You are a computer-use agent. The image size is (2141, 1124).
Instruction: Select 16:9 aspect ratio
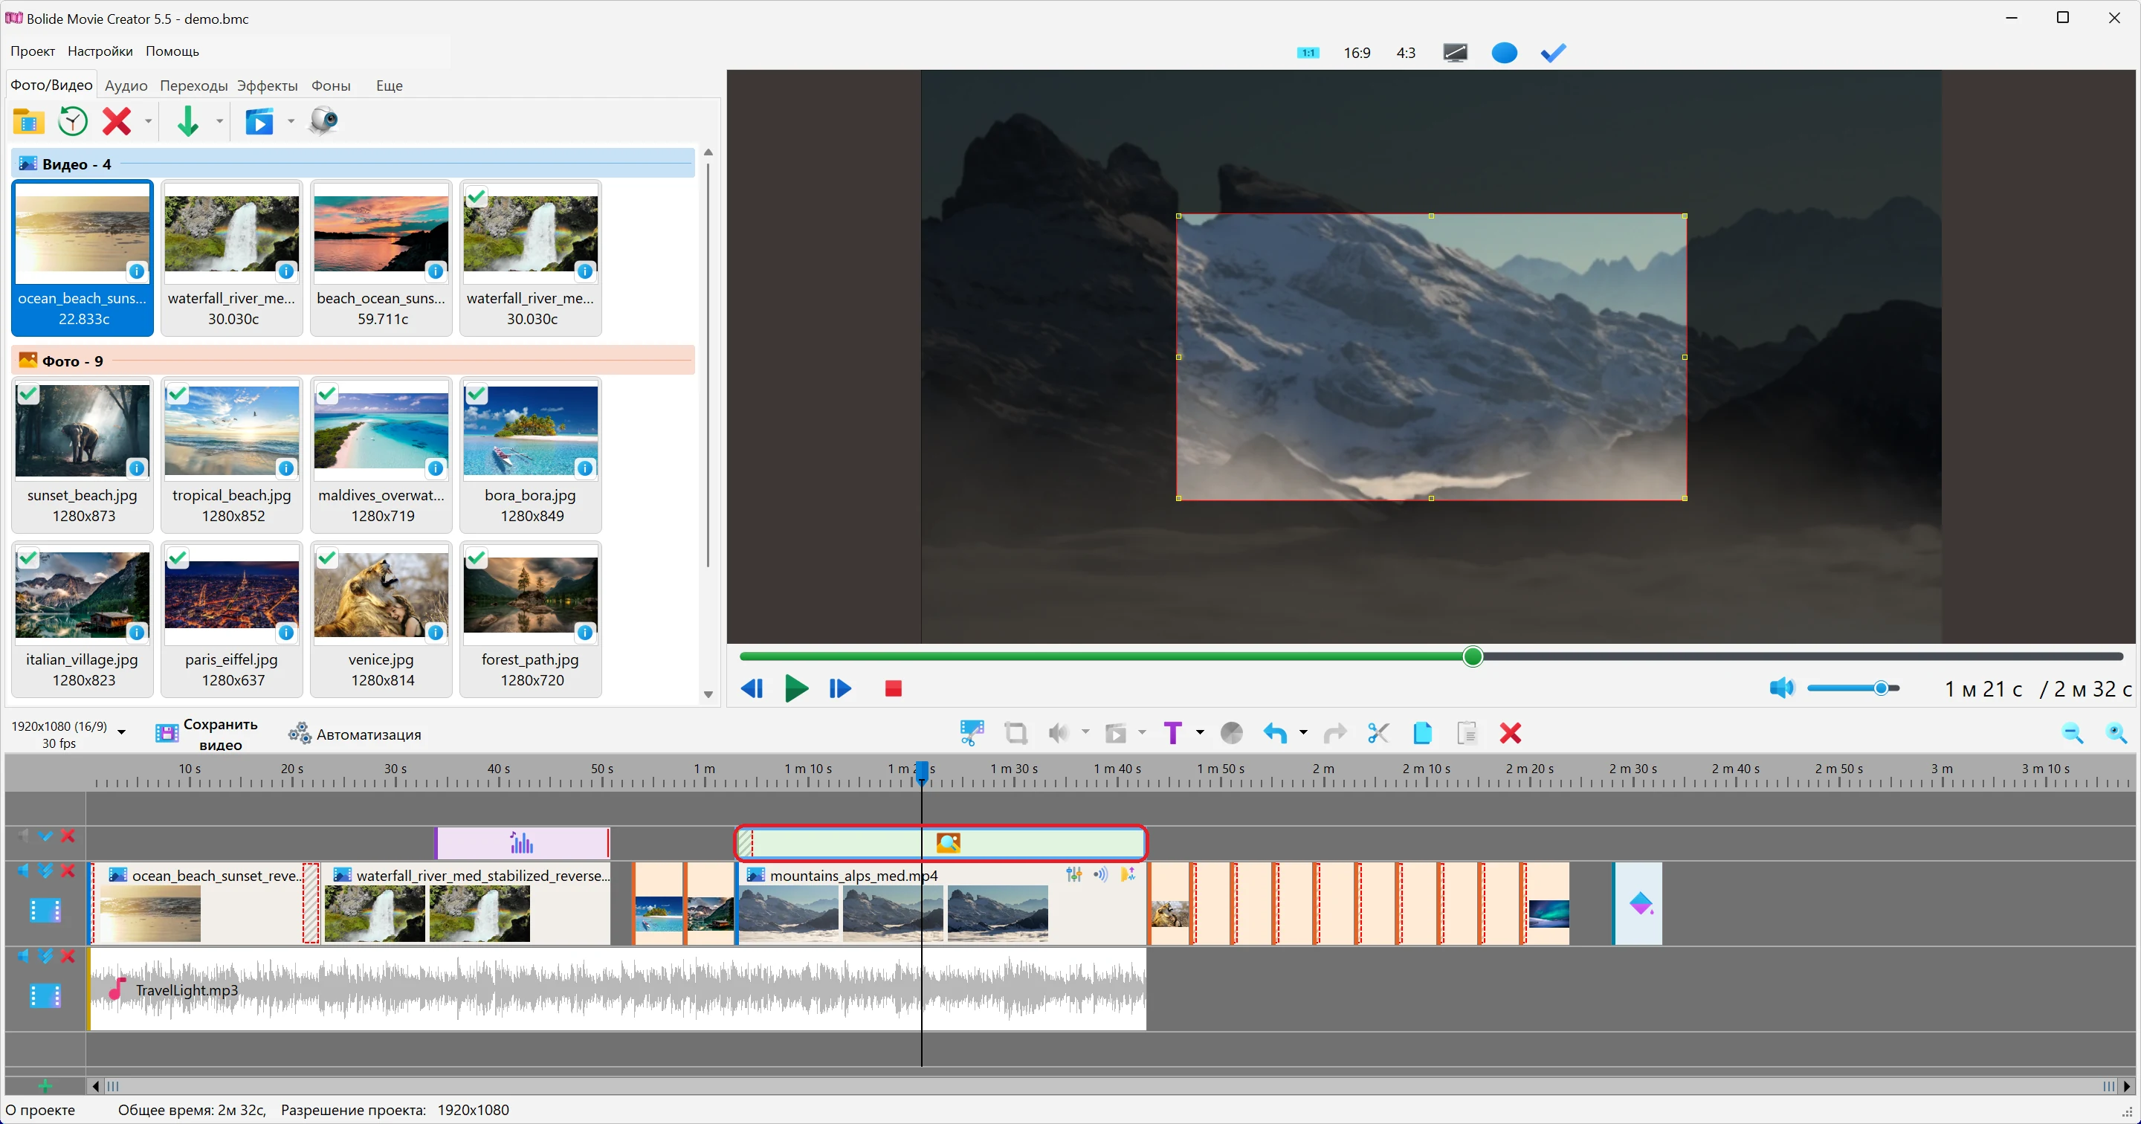(1357, 54)
